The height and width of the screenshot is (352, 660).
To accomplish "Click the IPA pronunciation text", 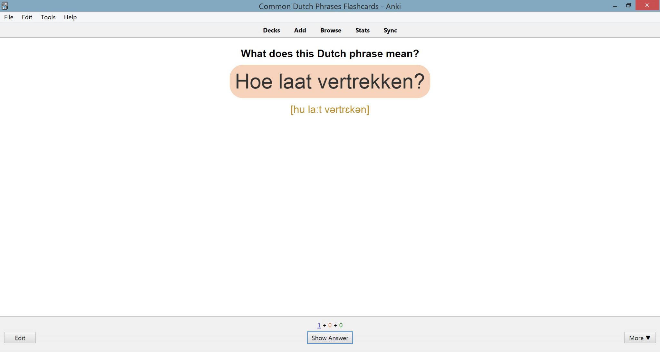I will [x=330, y=109].
